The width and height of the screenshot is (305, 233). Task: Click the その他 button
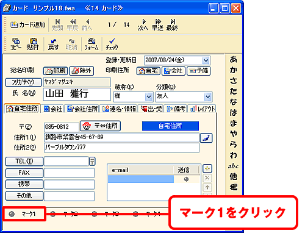coord(24,196)
